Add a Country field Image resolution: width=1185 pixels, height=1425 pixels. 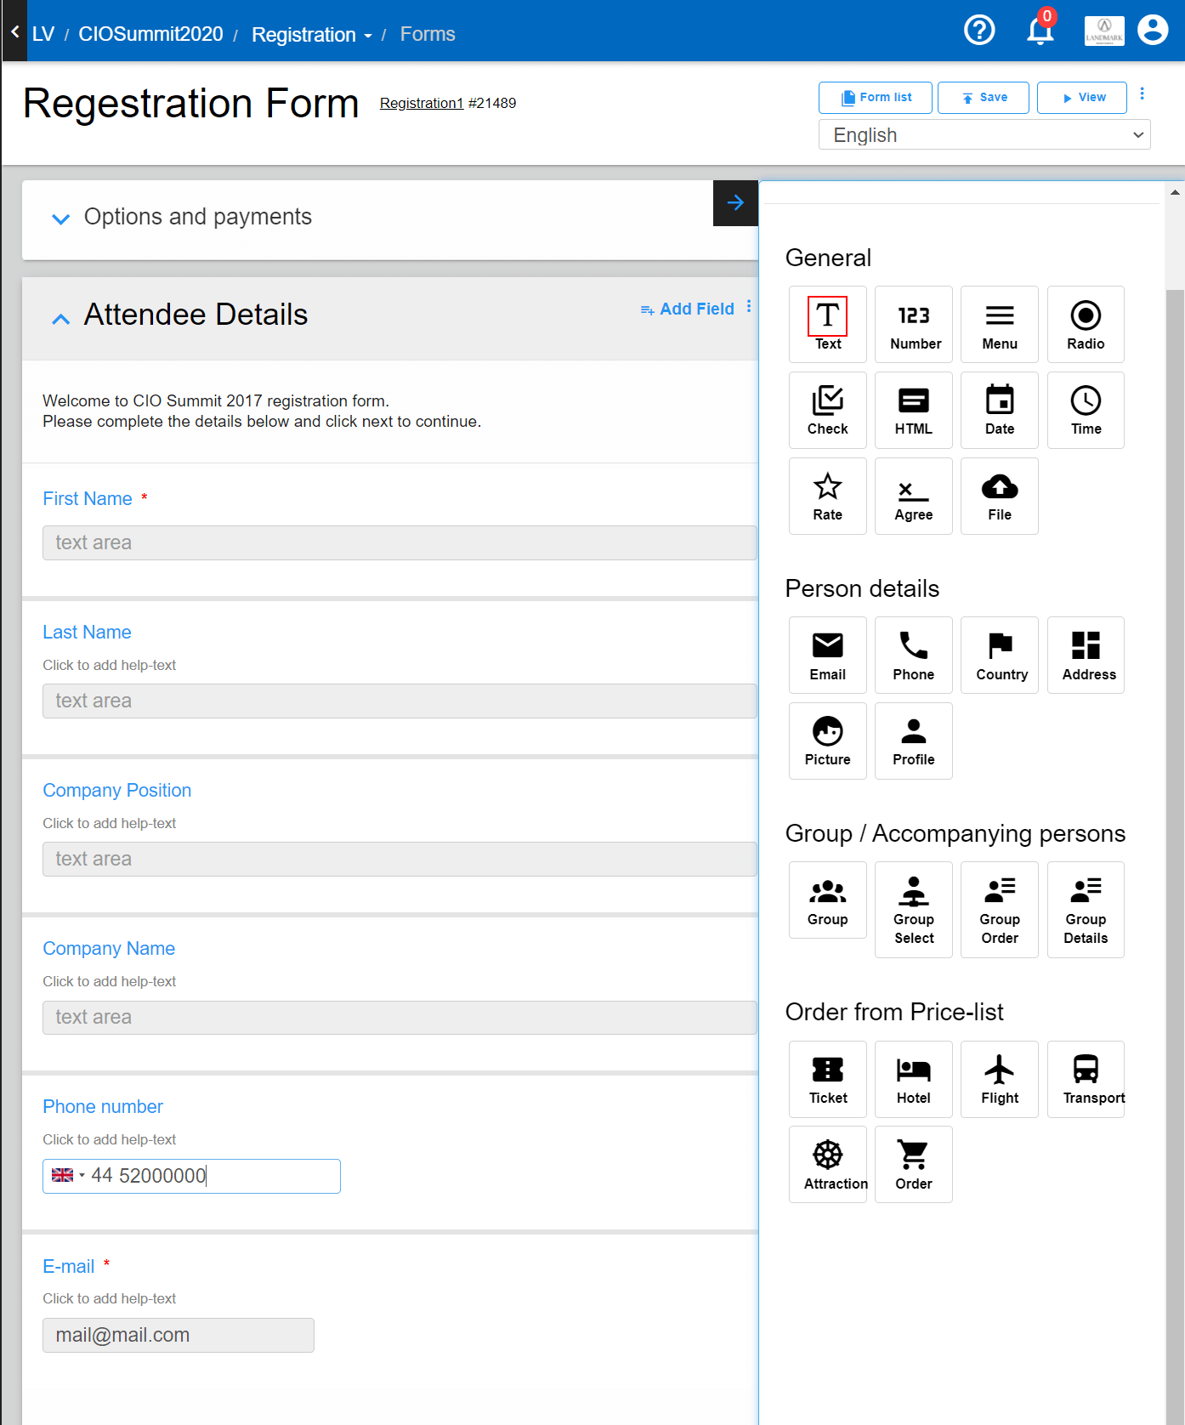coord(1000,655)
